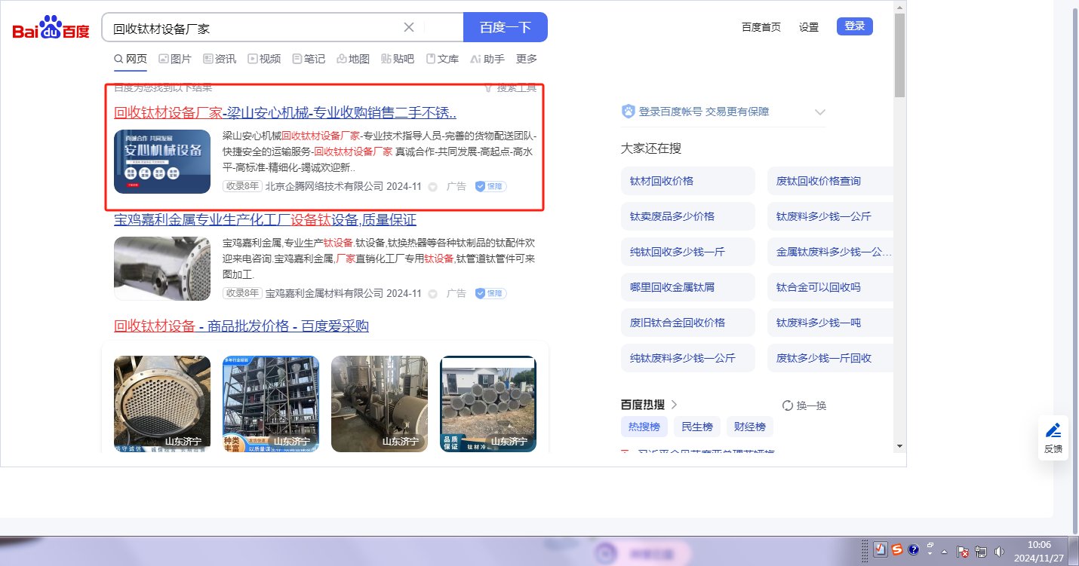Click the 换一换 refresh icon
Image resolution: width=1079 pixels, height=566 pixels.
(788, 405)
